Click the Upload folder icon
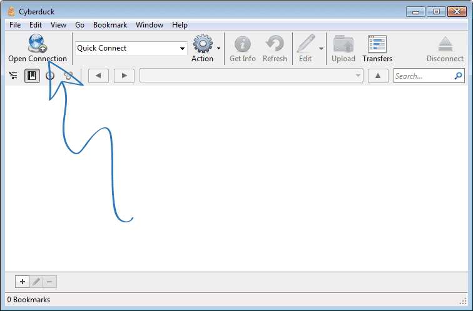Viewport: 473px width, 311px height. coord(343,44)
